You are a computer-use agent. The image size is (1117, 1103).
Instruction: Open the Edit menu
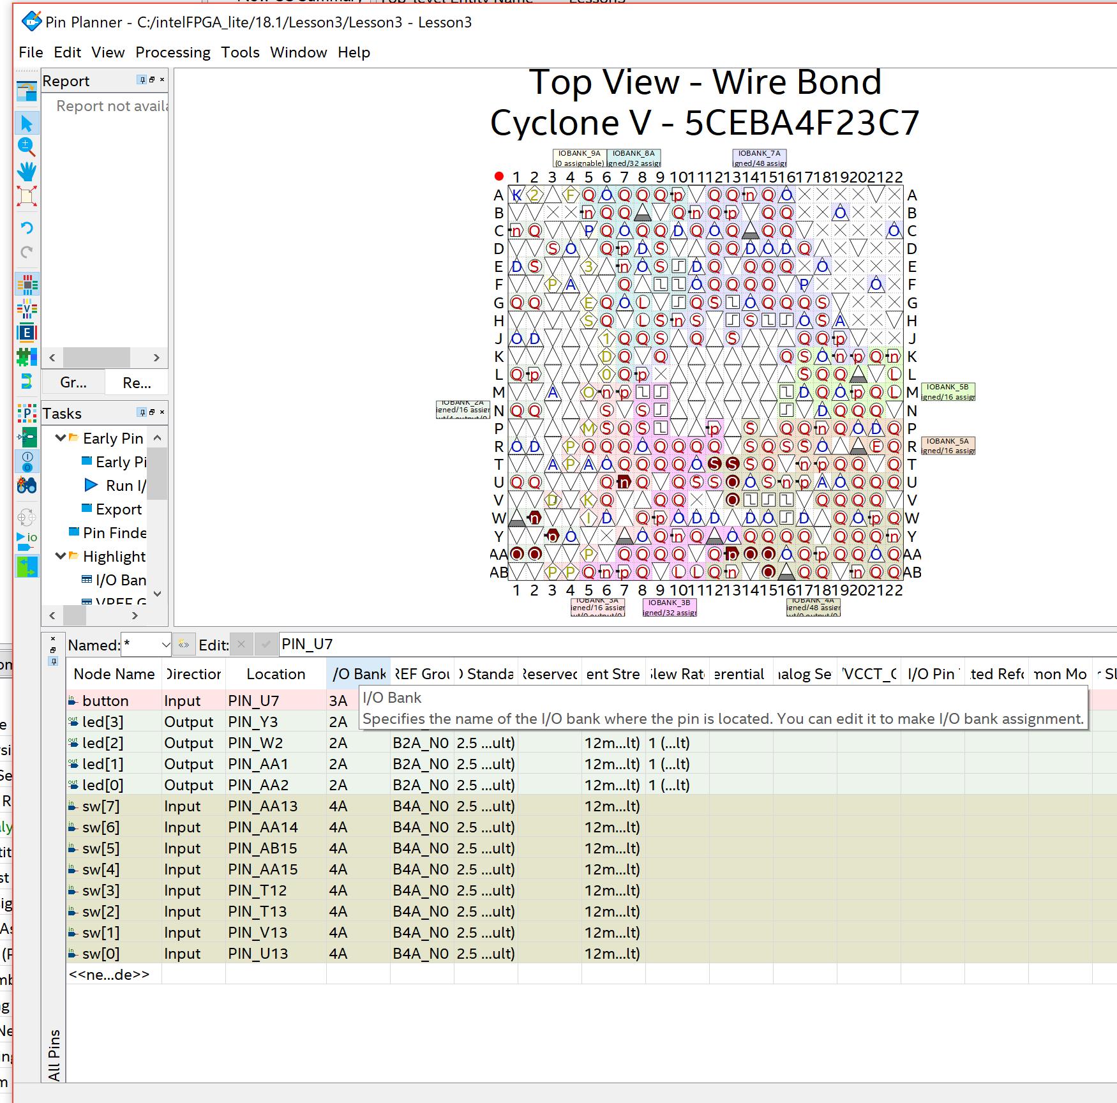(67, 52)
